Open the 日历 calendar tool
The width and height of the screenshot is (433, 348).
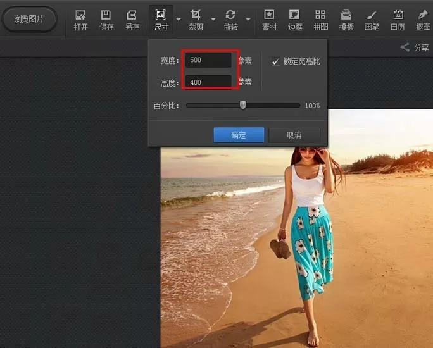pos(398,20)
